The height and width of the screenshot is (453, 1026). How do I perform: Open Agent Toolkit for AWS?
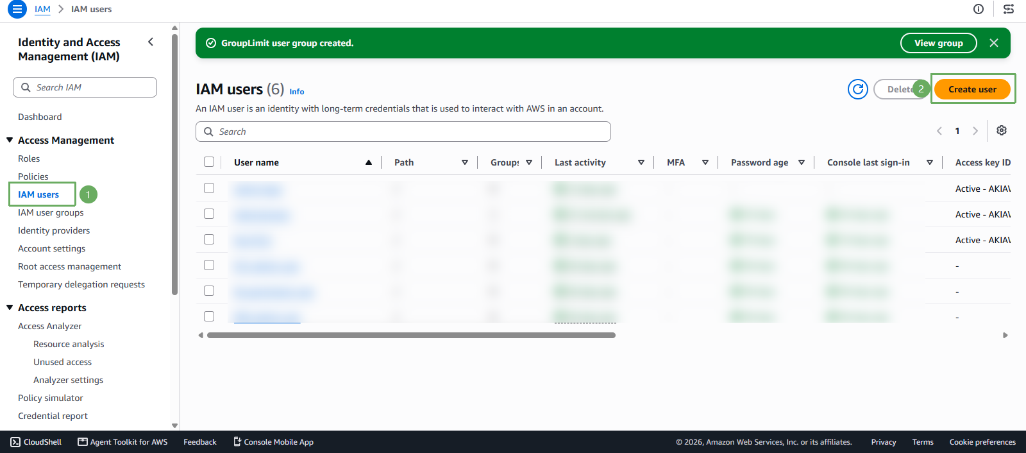tap(122, 442)
